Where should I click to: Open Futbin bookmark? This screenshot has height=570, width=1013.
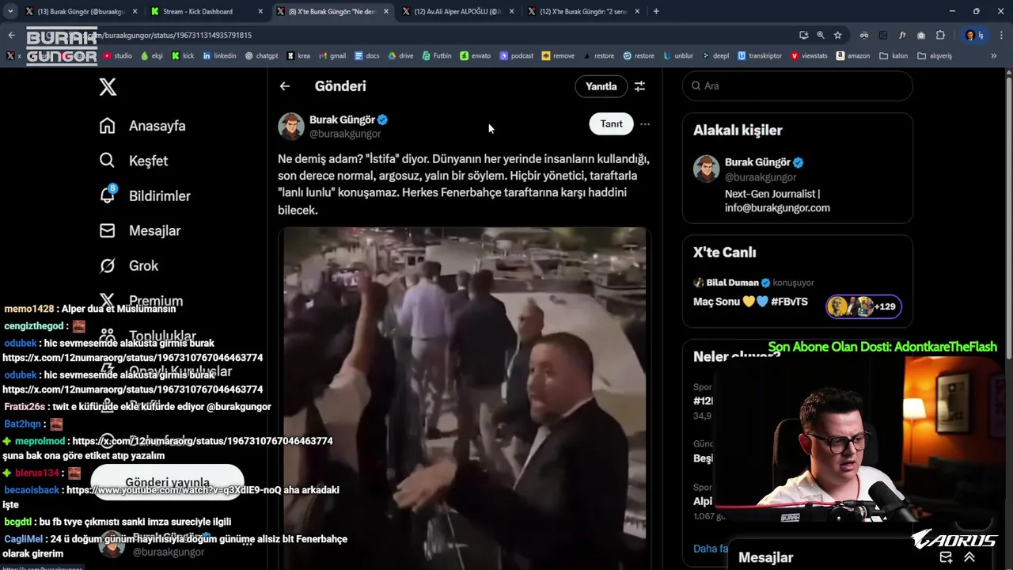click(436, 55)
